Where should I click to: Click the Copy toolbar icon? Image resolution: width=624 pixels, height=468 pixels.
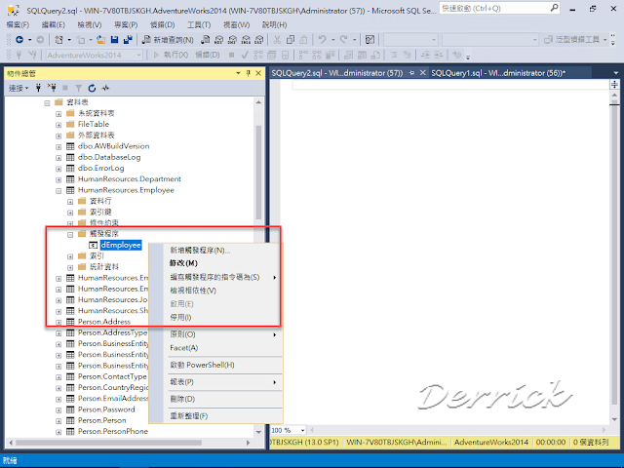[x=291, y=39]
